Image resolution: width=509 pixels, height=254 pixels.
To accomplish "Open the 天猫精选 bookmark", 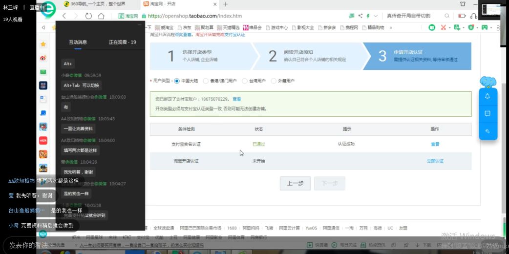I will [229, 28].
